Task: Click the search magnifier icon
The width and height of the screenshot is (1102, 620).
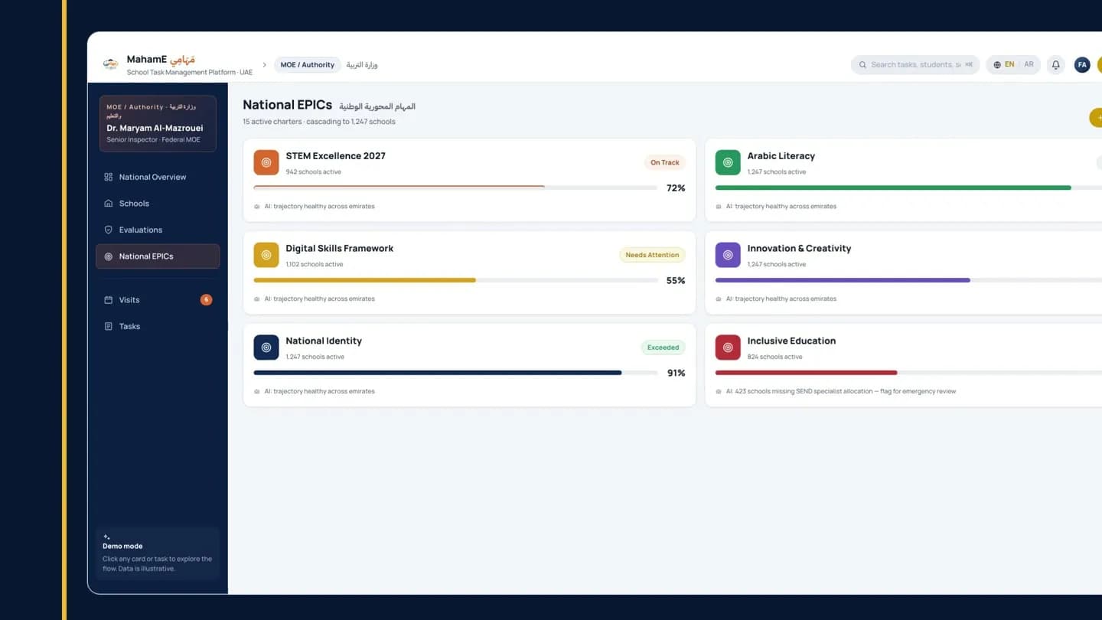Action: (862, 65)
